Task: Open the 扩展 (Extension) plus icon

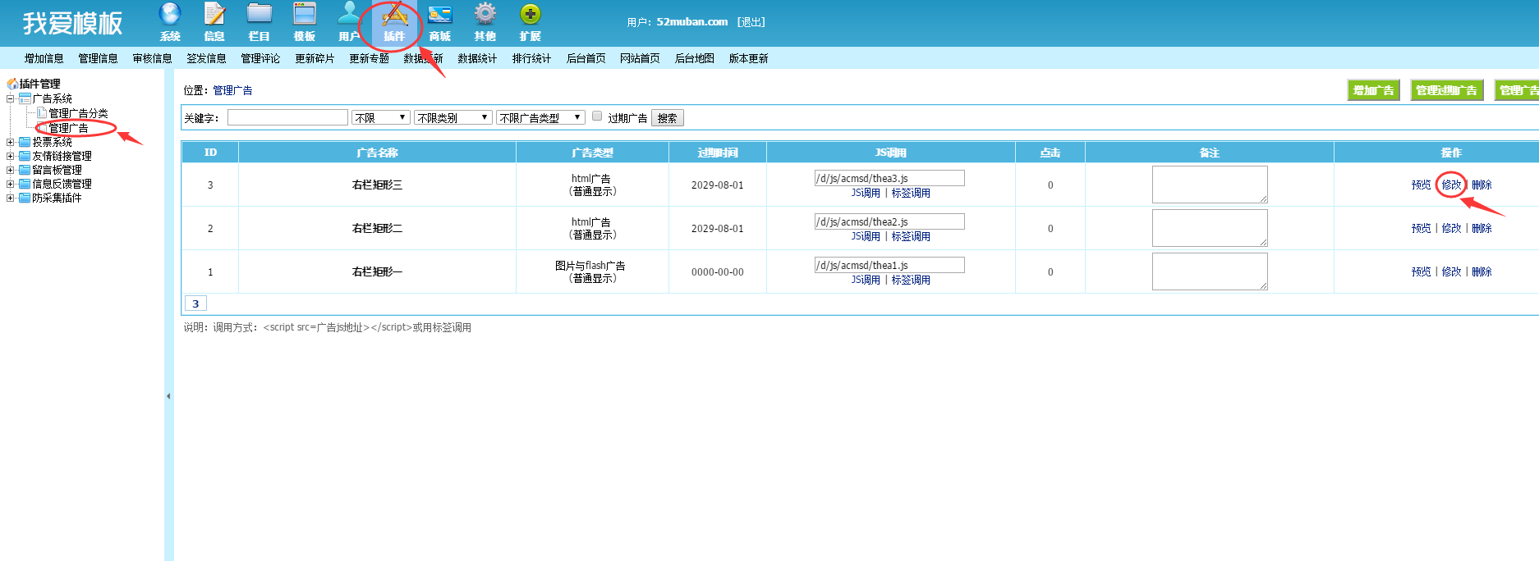Action: point(531,14)
